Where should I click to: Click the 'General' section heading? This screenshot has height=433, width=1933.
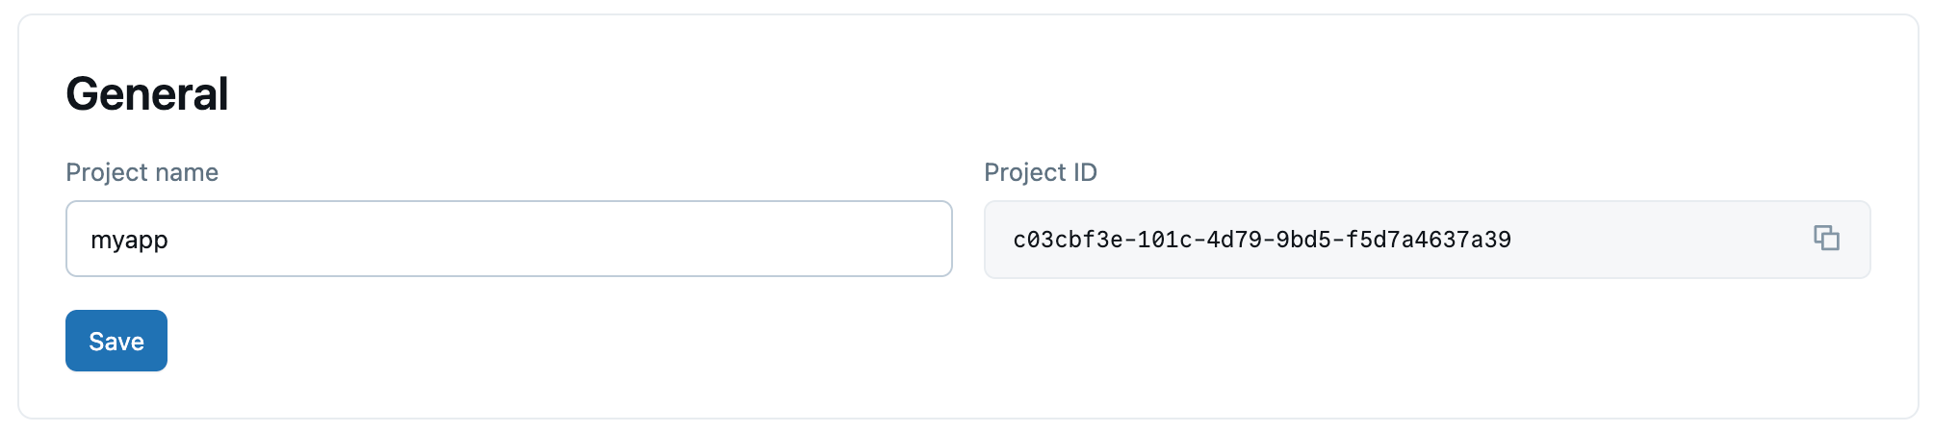[146, 94]
